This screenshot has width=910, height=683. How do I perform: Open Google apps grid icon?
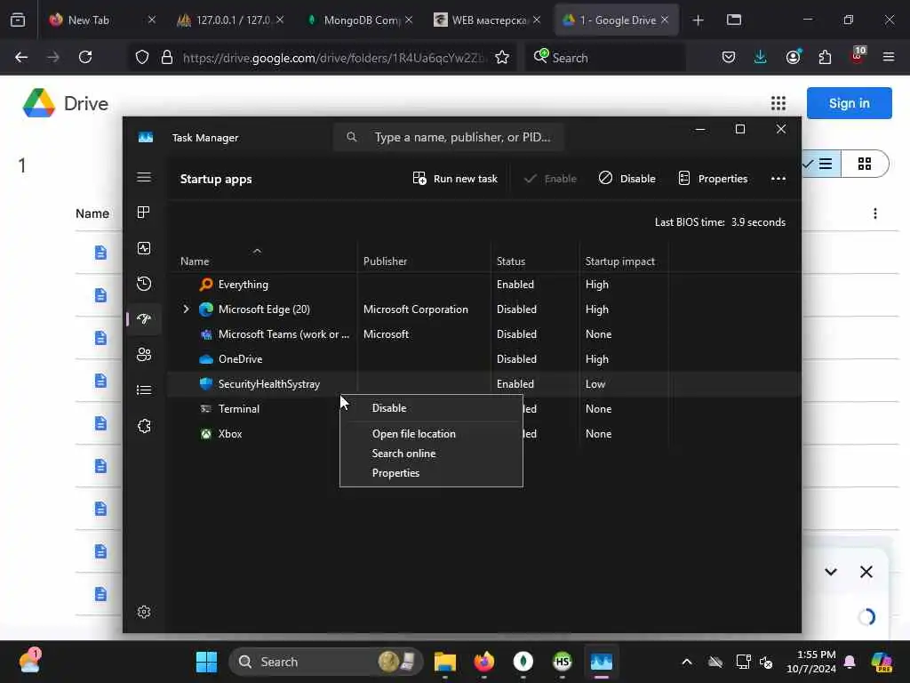778,103
